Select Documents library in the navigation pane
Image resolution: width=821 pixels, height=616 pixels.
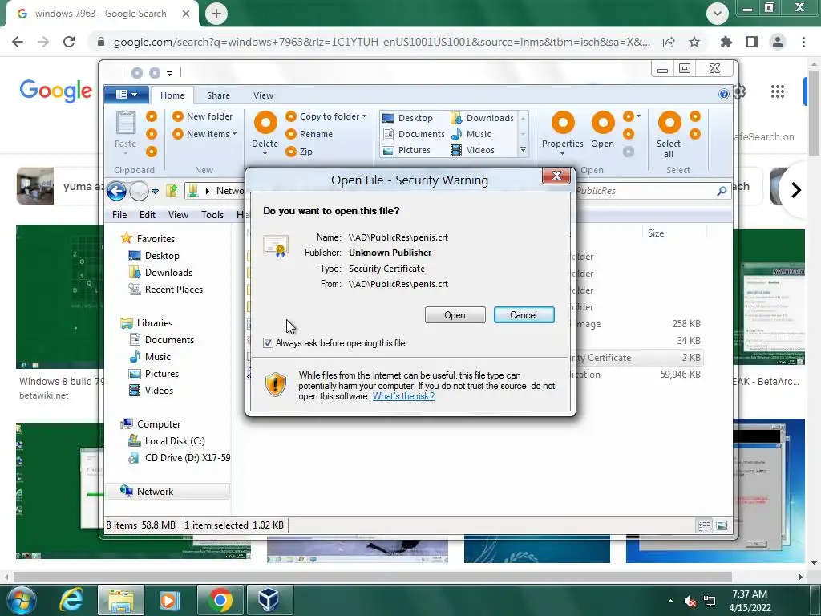[162, 340]
